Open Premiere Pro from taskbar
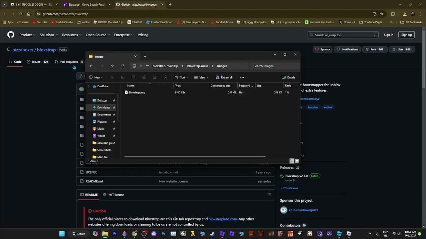The height and width of the screenshot is (239, 426). click(x=115, y=234)
